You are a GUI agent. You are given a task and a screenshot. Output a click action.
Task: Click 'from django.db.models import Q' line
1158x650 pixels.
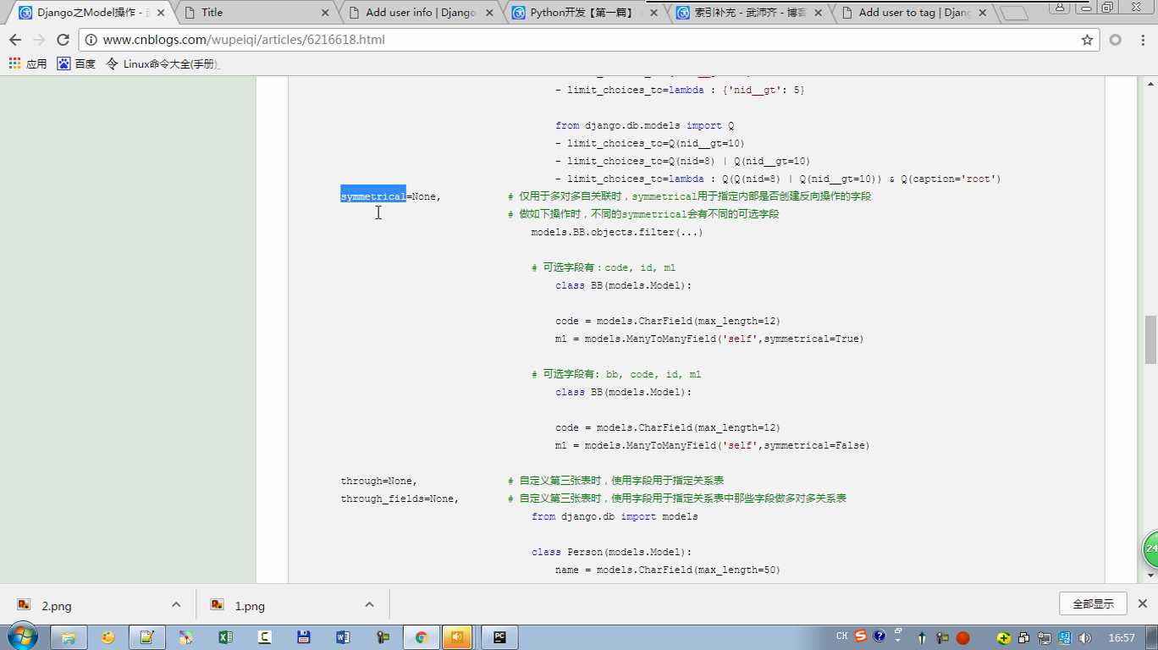[x=645, y=125]
